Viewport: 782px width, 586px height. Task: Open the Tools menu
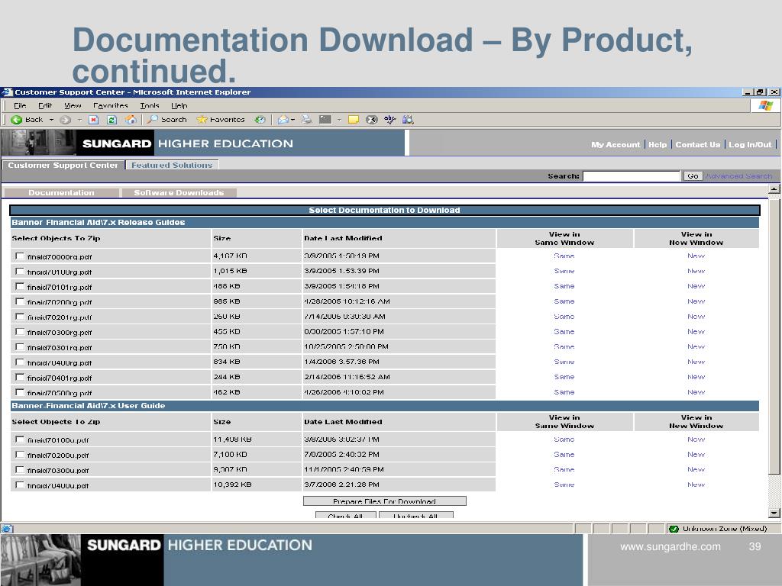tap(149, 105)
